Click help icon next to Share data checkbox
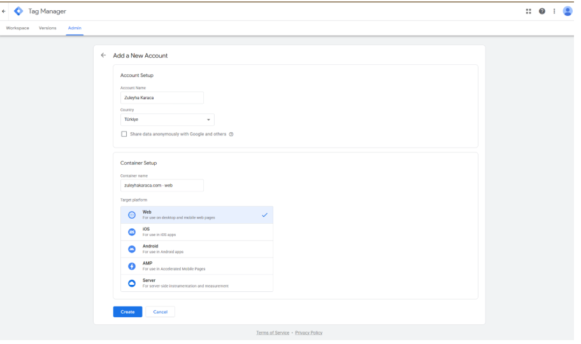 (x=231, y=134)
